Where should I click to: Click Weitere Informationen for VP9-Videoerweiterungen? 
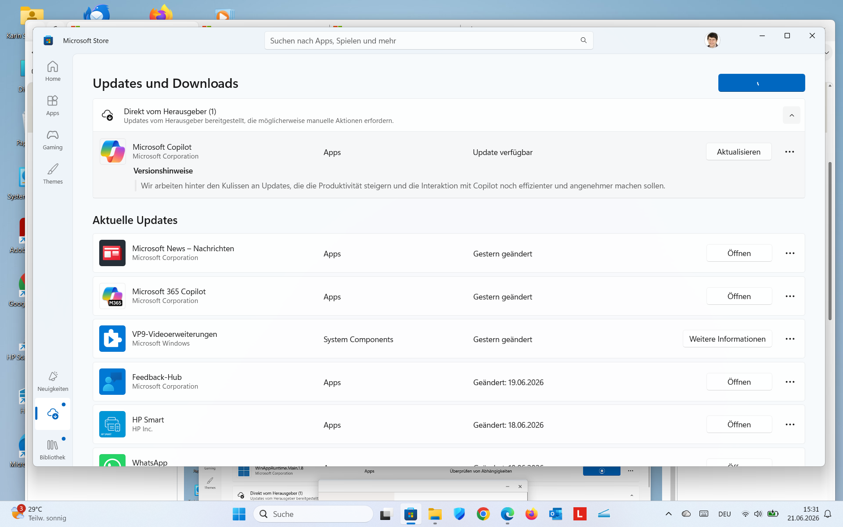pyautogui.click(x=727, y=339)
